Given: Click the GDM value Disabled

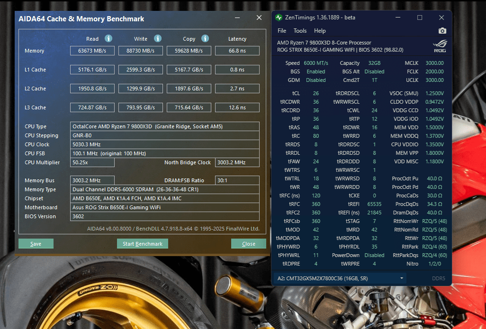Looking at the screenshot, I should tap(316, 80).
